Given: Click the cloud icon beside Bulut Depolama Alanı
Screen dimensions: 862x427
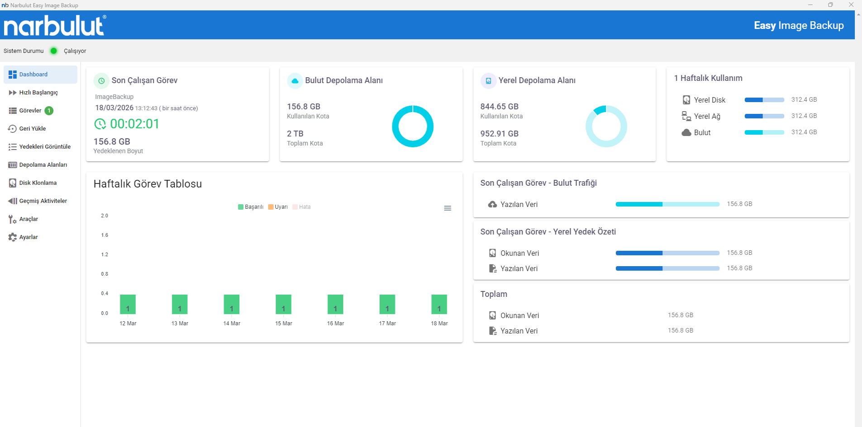Looking at the screenshot, I should (x=295, y=81).
